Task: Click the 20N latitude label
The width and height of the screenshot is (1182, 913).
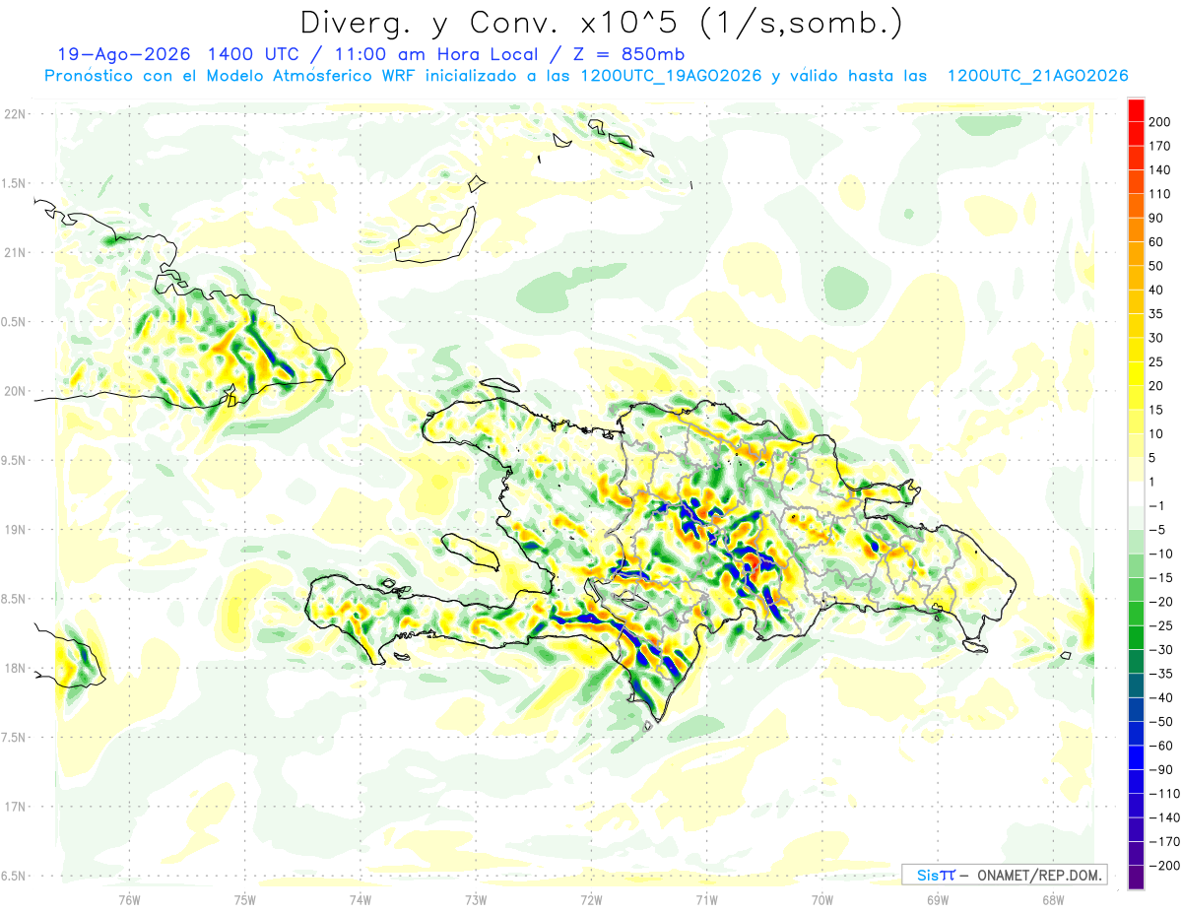Action: click(x=14, y=391)
